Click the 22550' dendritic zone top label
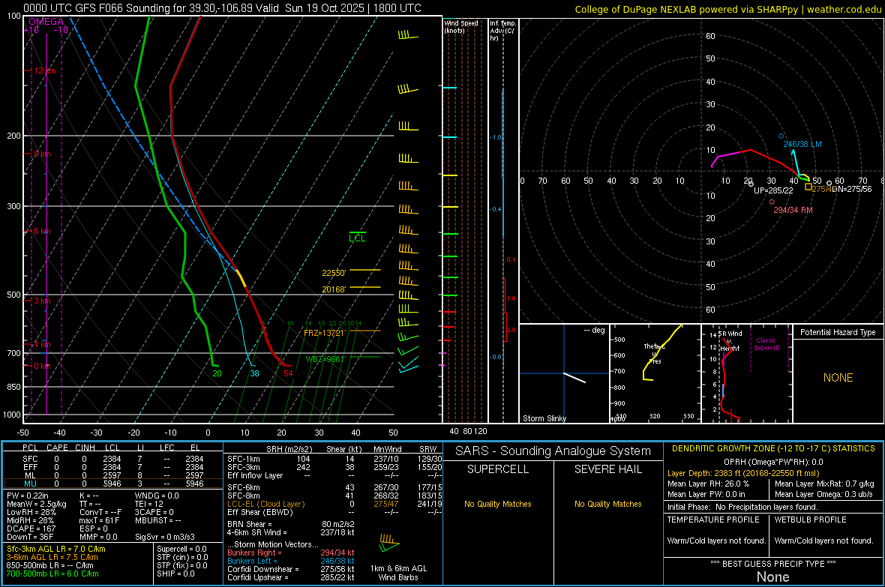The image size is (885, 587). point(334,273)
